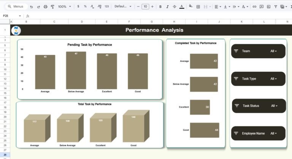Increase font size with the plus button
This screenshot has height=159, width=292.
point(152,6)
